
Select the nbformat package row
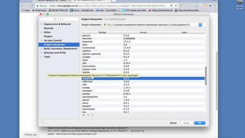point(143,82)
